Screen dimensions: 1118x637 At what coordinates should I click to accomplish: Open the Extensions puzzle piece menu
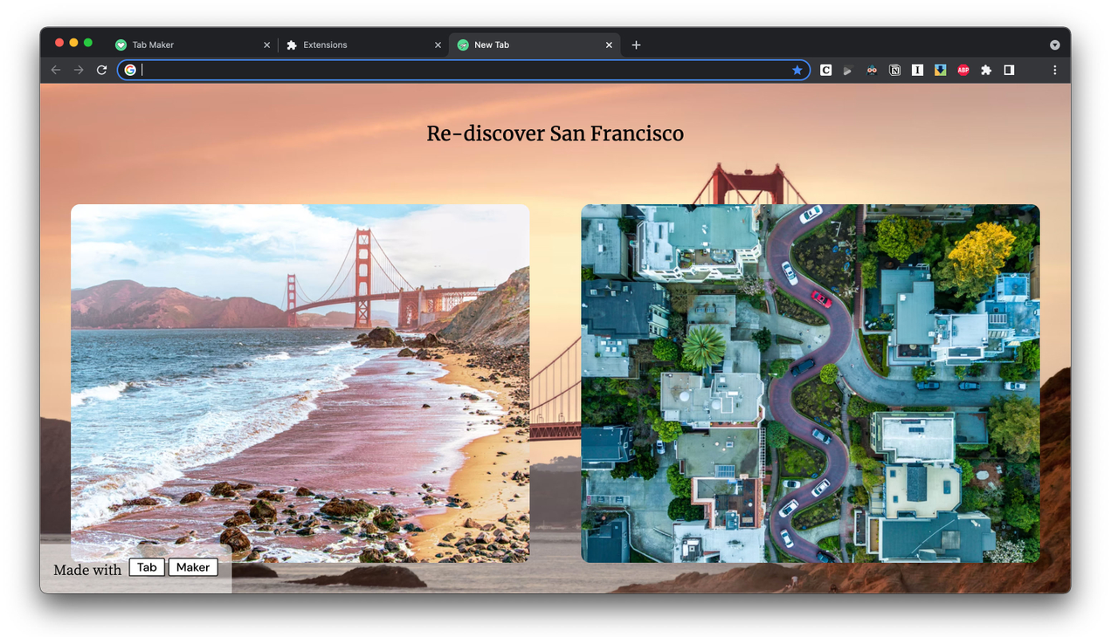point(986,70)
